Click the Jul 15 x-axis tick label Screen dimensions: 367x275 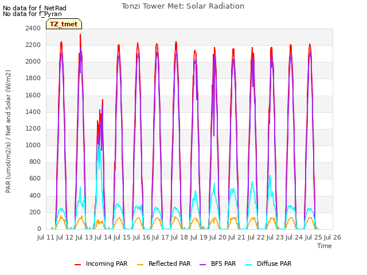122,237
